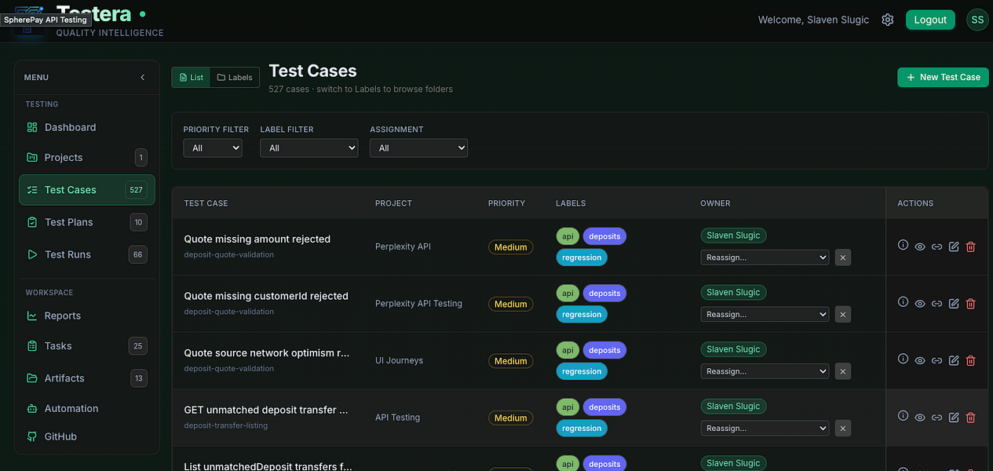This screenshot has width=993, height=471.
Task: Click the Tasks count badge 25
Action: (138, 346)
